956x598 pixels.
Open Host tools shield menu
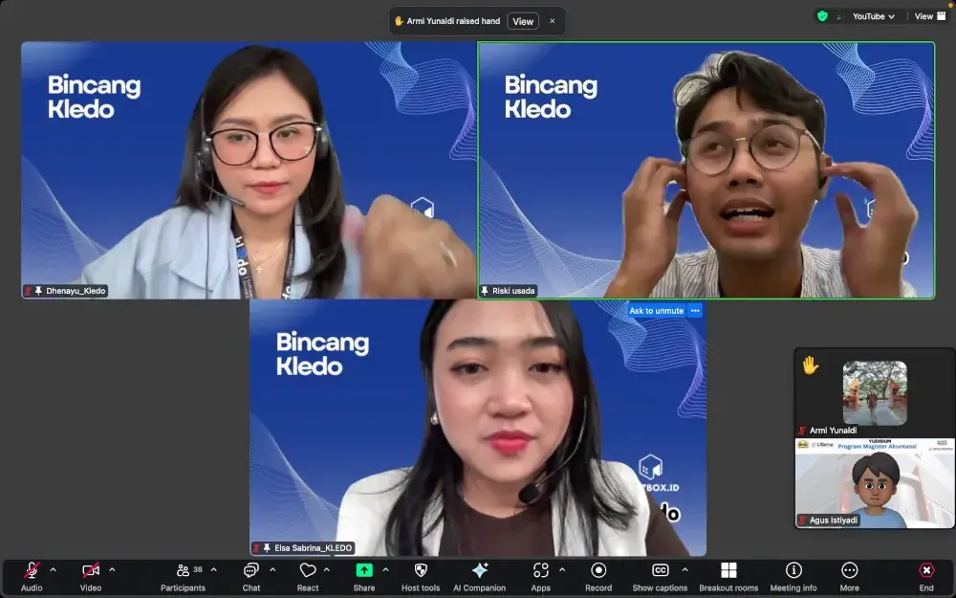coord(421,577)
